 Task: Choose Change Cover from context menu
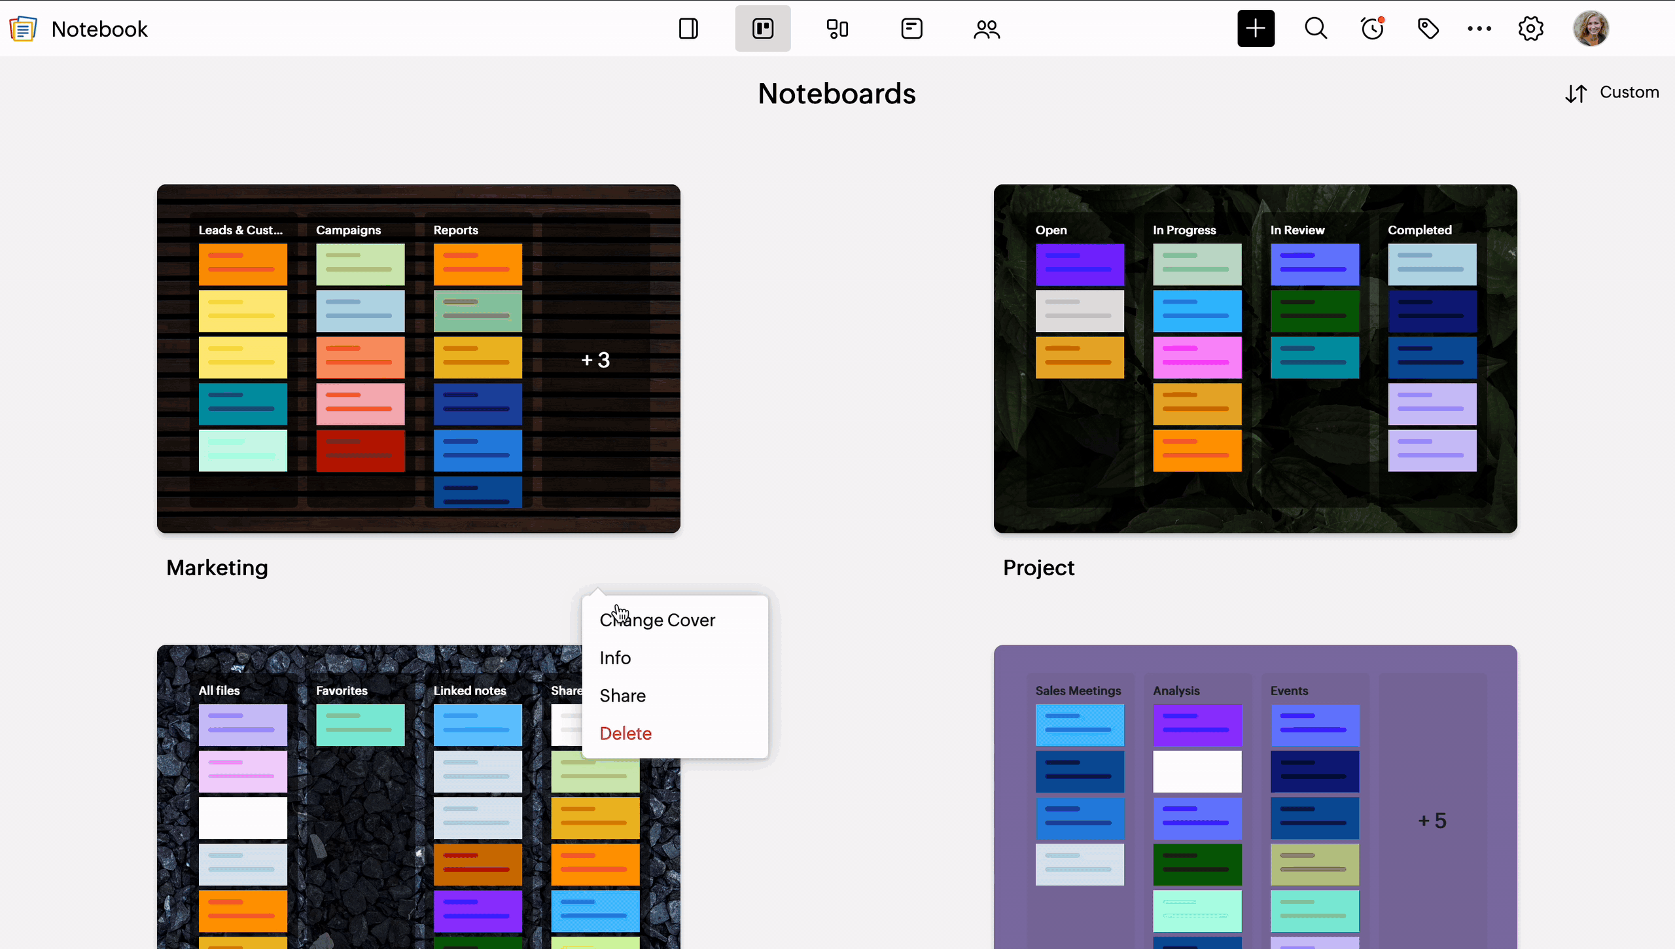click(x=657, y=620)
